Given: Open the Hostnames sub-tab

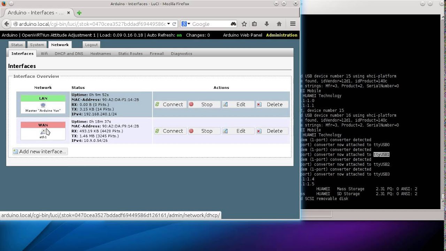Looking at the screenshot, I should 101,54.
